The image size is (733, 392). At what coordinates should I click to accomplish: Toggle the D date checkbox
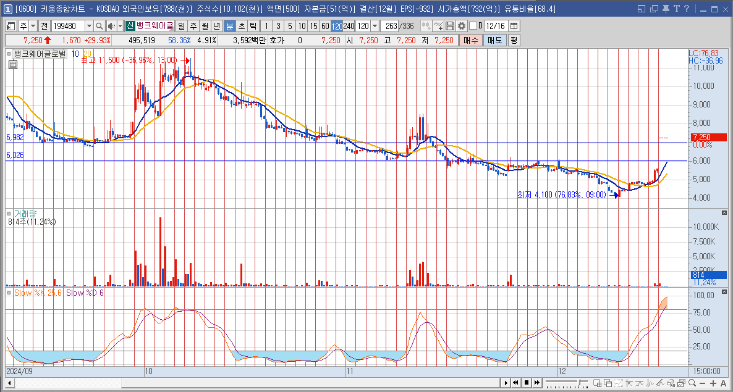tap(473, 26)
